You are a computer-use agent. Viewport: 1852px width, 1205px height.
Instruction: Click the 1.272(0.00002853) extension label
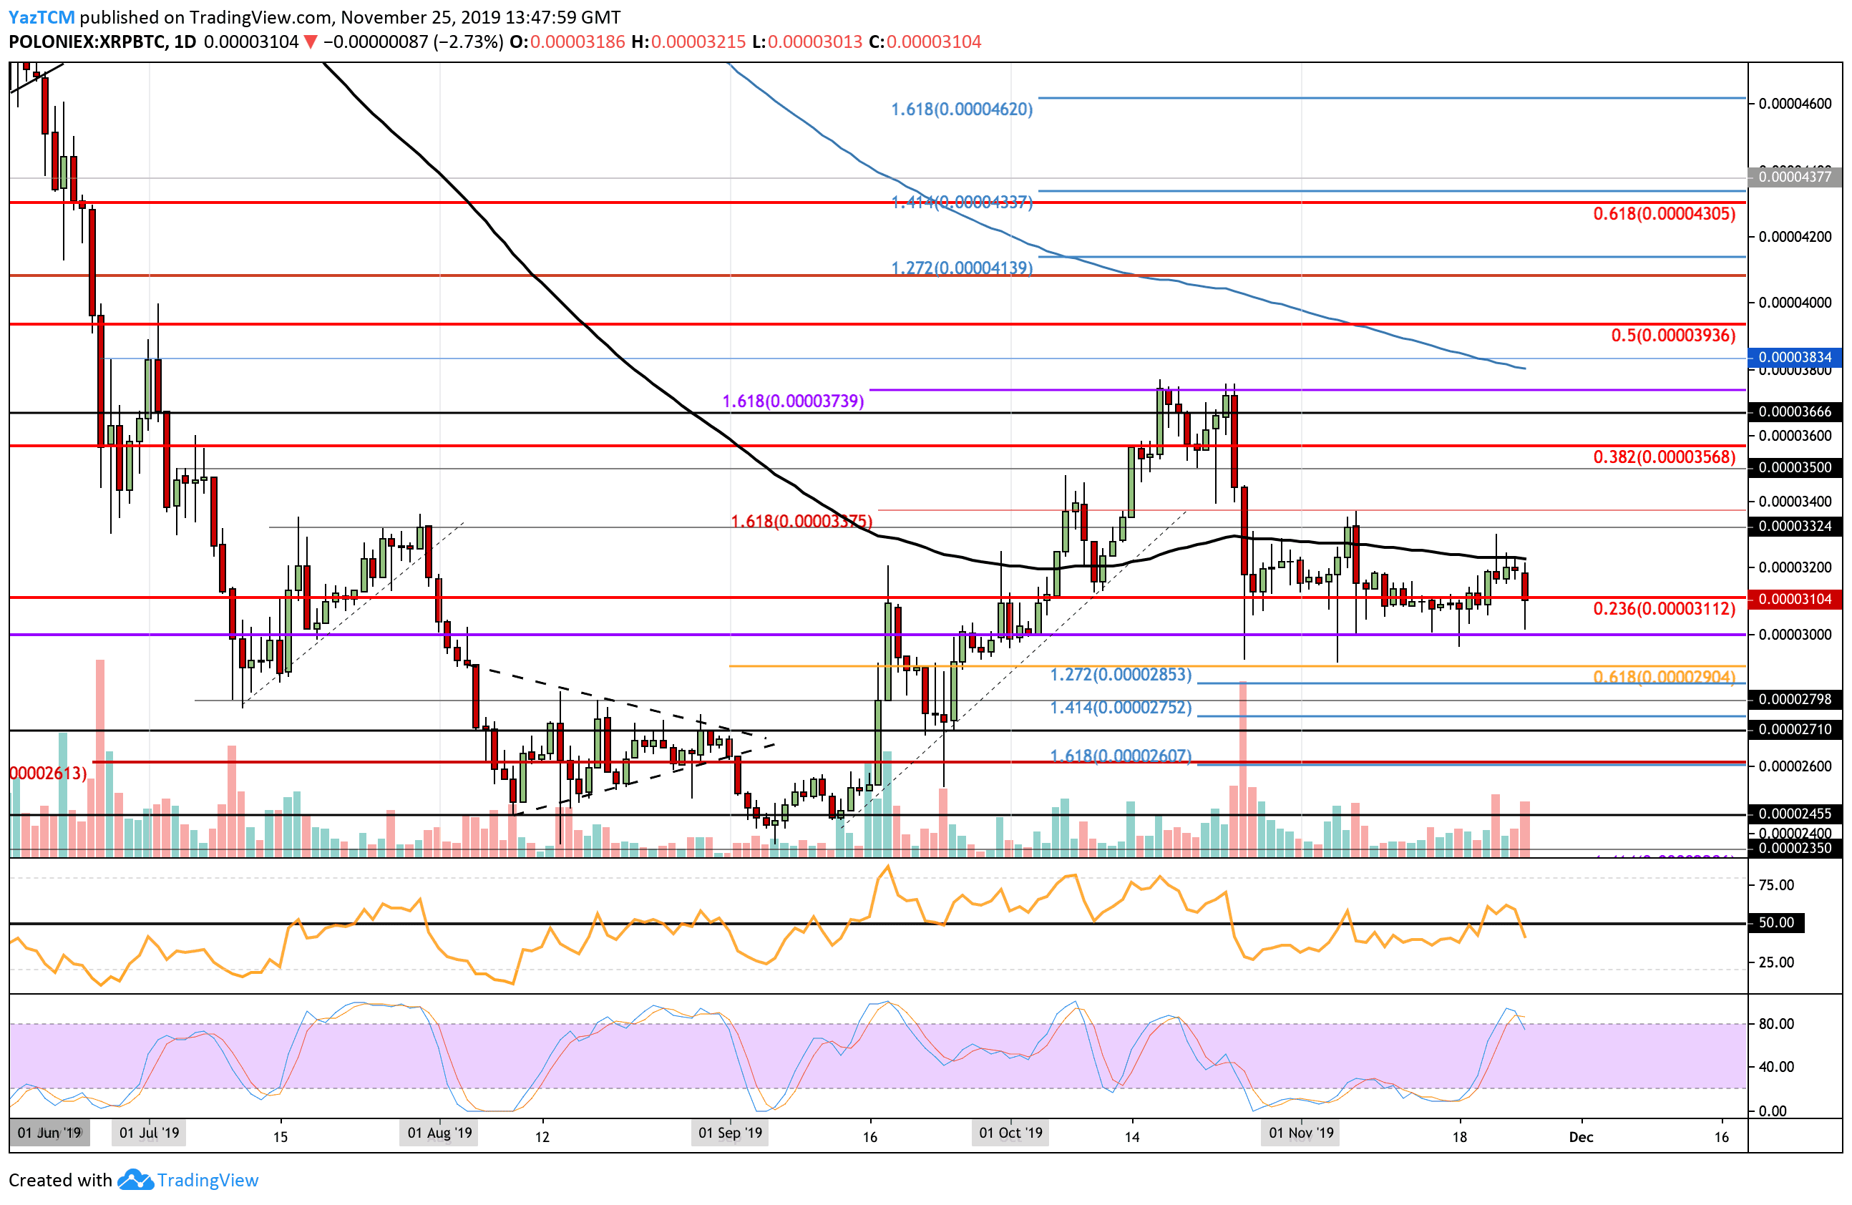pyautogui.click(x=1121, y=675)
